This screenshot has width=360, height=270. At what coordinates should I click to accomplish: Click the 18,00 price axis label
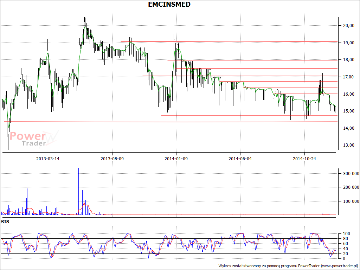[348, 60]
